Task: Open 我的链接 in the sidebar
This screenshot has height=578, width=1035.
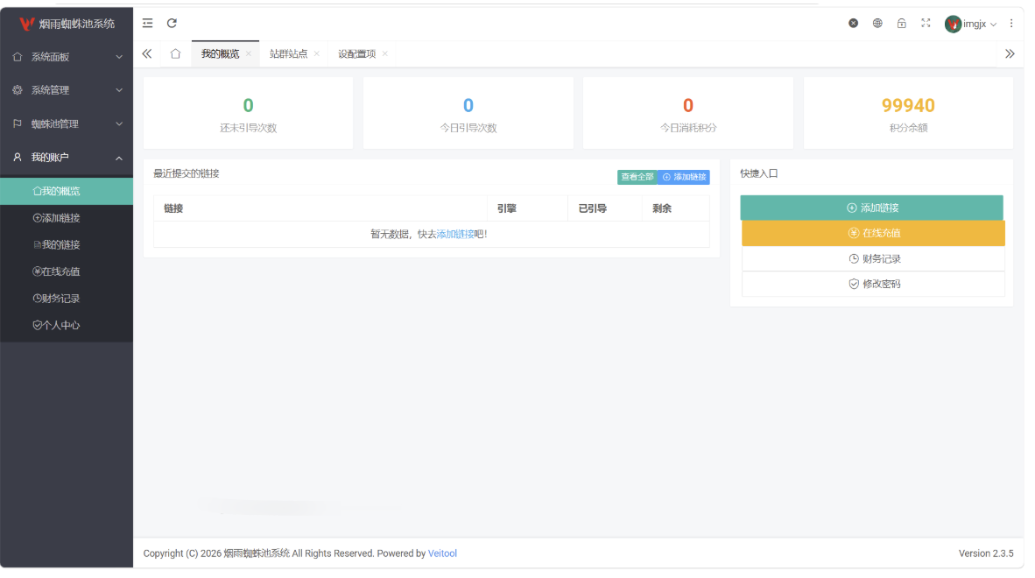Action: click(67, 245)
